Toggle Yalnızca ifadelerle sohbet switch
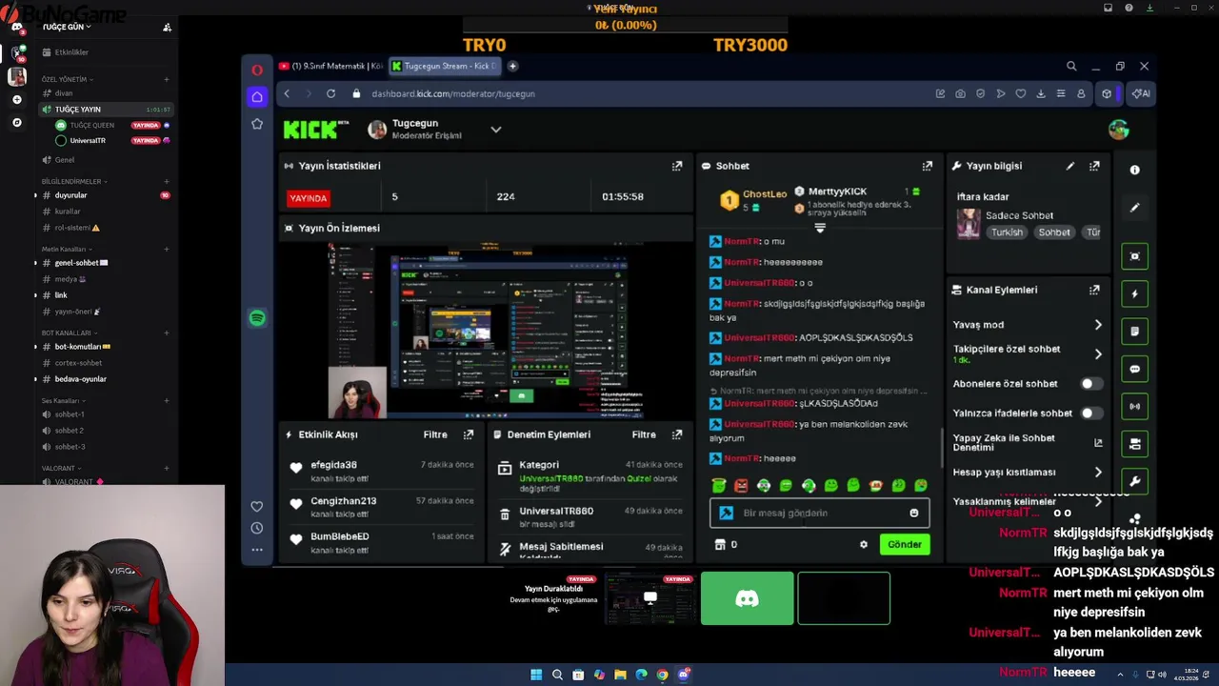Viewport: 1219px width, 686px height. point(1091,414)
